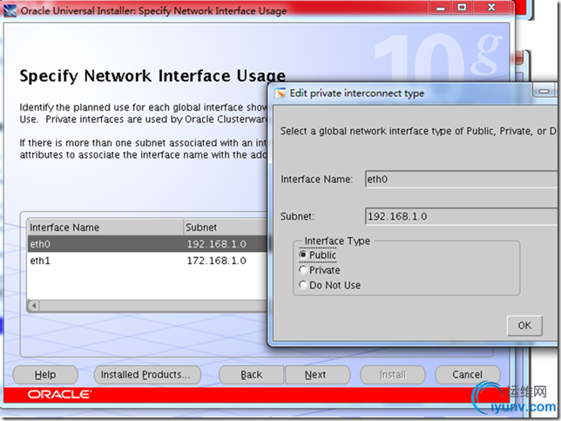Viewport: 561px width, 421px height.
Task: Focus the Interface Name field containing eth0
Action: [461, 179]
